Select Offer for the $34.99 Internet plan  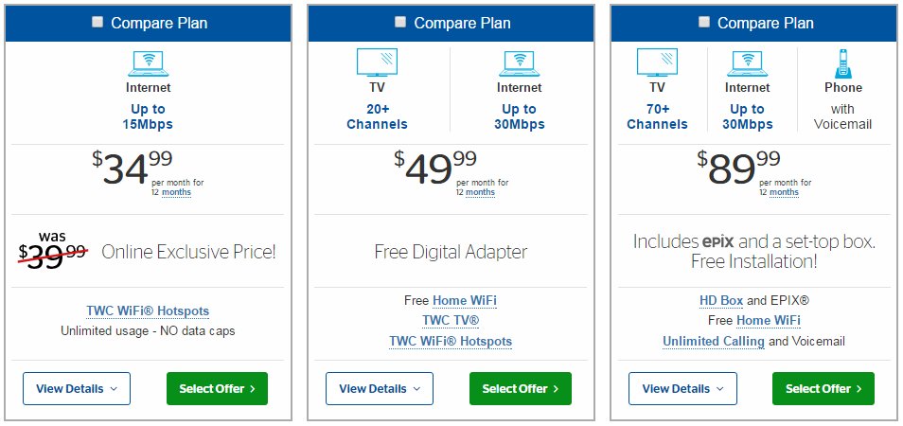[x=217, y=388]
